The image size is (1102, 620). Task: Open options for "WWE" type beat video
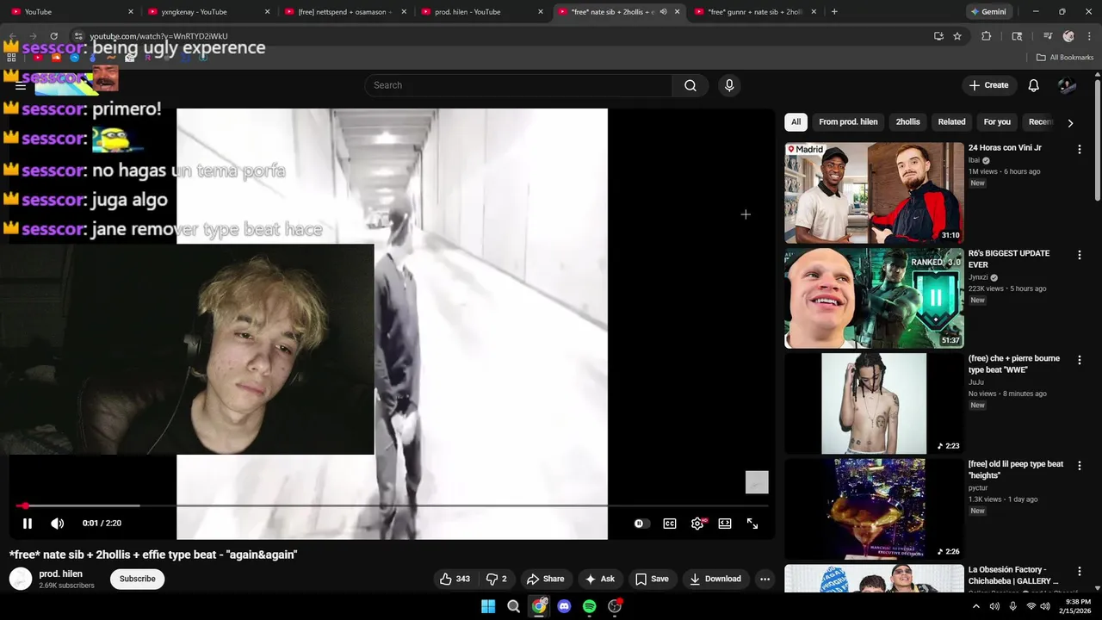(x=1079, y=360)
